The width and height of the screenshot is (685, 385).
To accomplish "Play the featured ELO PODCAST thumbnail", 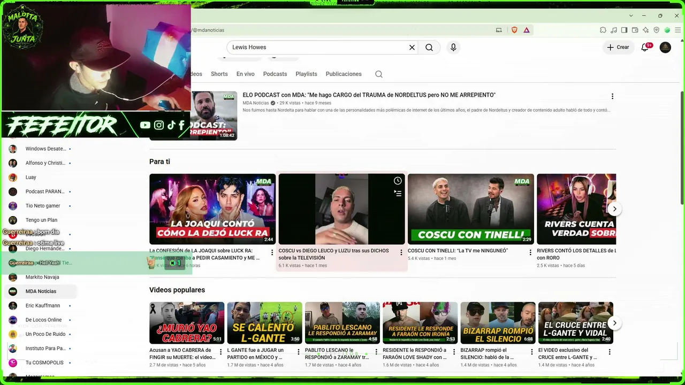I will coord(214,115).
